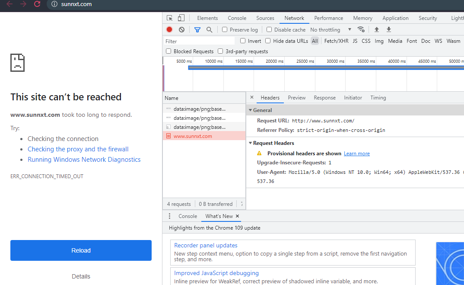Tick the Invert filter checkbox
The height and width of the screenshot is (285, 464).
click(243, 41)
